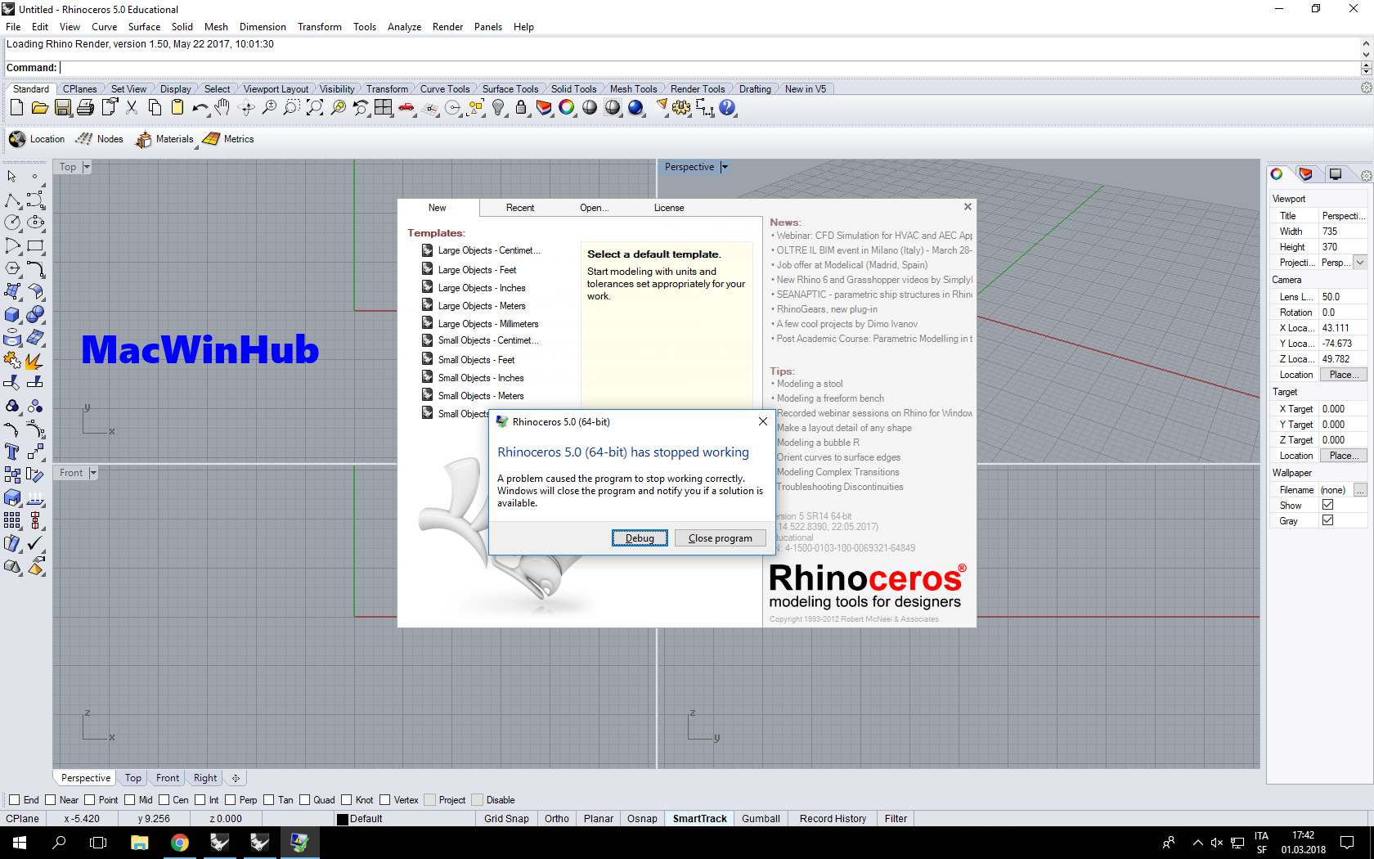Open Chrome from the Windows taskbar
The image size is (1374, 859).
tap(180, 843)
